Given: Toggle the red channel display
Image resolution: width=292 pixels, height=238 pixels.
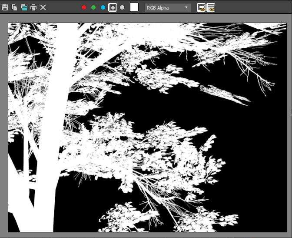Looking at the screenshot, I should [84, 7].
